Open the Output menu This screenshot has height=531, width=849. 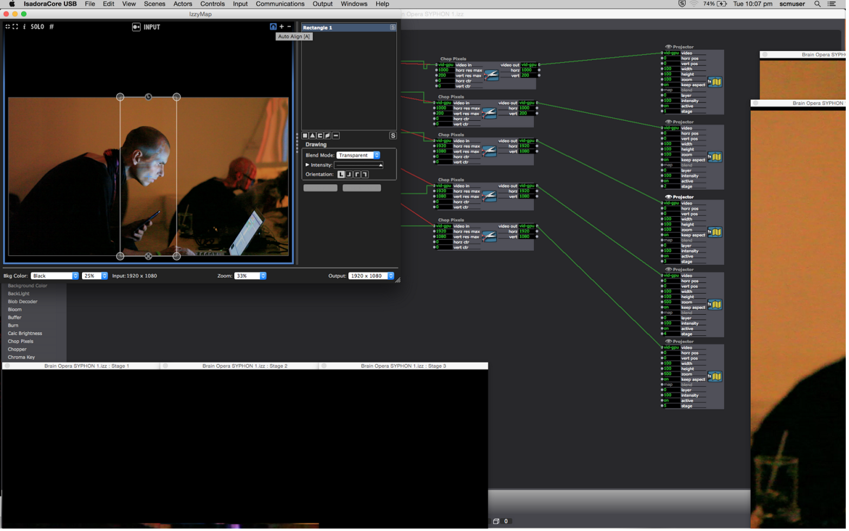pos(323,4)
